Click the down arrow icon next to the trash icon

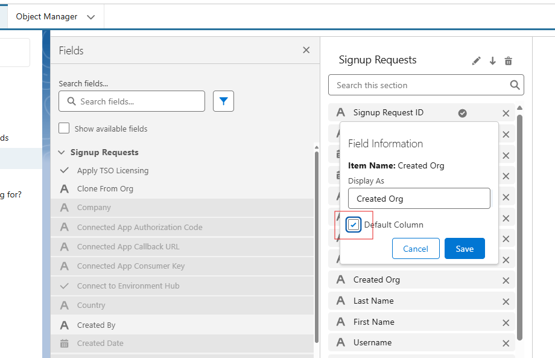click(x=492, y=61)
